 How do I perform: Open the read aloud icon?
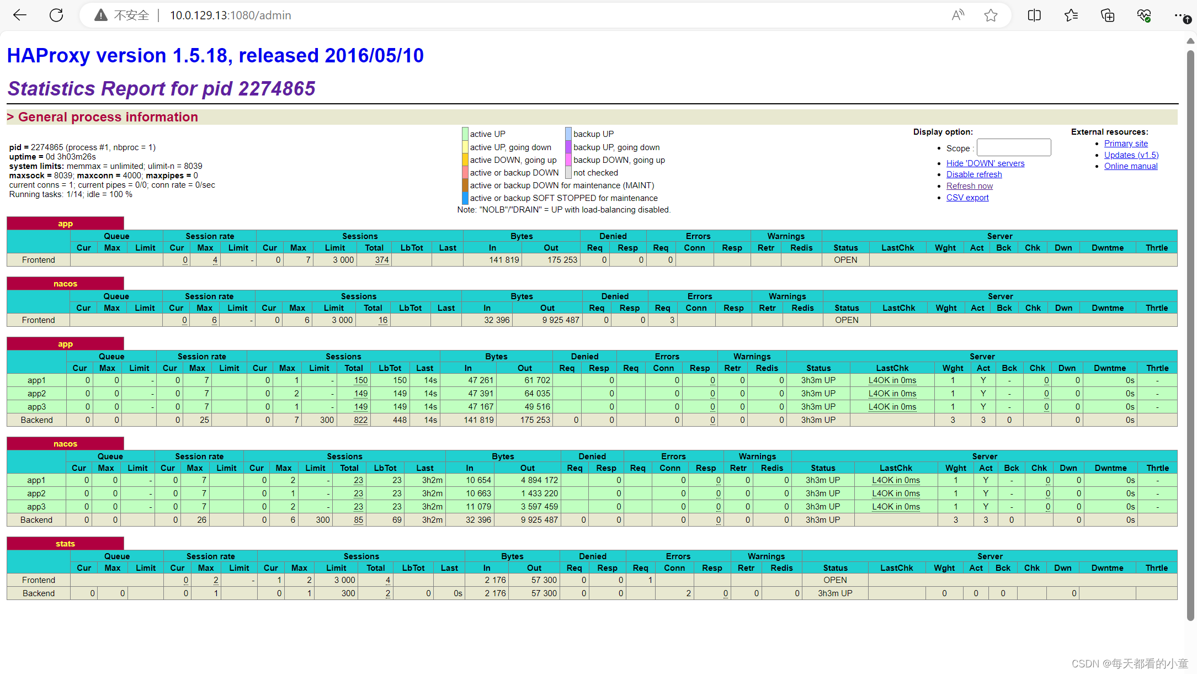[x=957, y=15]
